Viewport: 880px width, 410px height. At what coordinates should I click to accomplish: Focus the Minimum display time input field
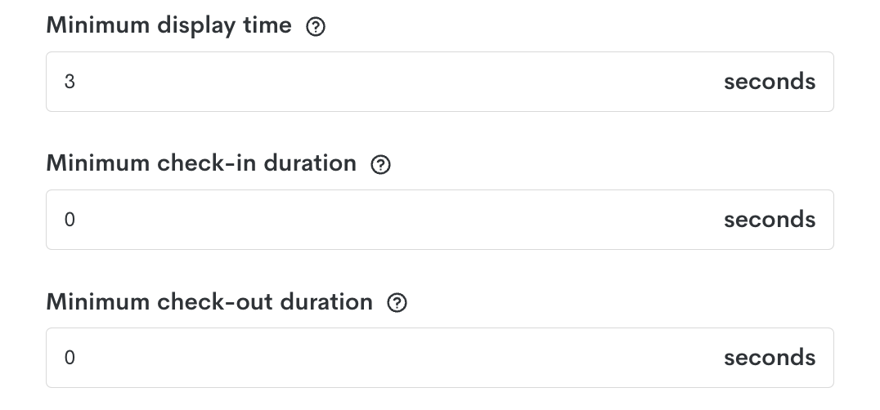tap(439, 82)
